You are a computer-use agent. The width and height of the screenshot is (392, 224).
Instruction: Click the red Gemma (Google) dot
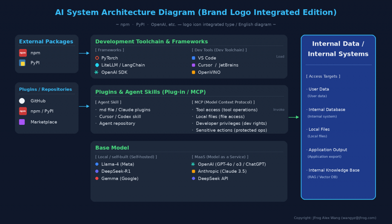(x=97, y=178)
